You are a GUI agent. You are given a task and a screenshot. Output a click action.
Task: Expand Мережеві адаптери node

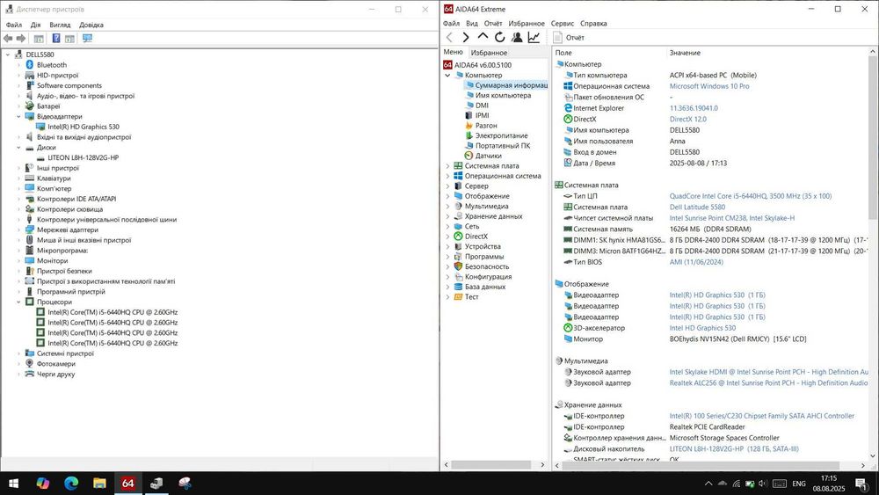pos(18,229)
